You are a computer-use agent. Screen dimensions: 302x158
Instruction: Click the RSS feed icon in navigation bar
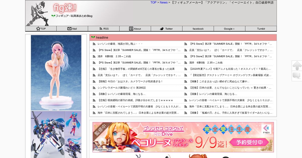pyautogui.click(x=101, y=29)
